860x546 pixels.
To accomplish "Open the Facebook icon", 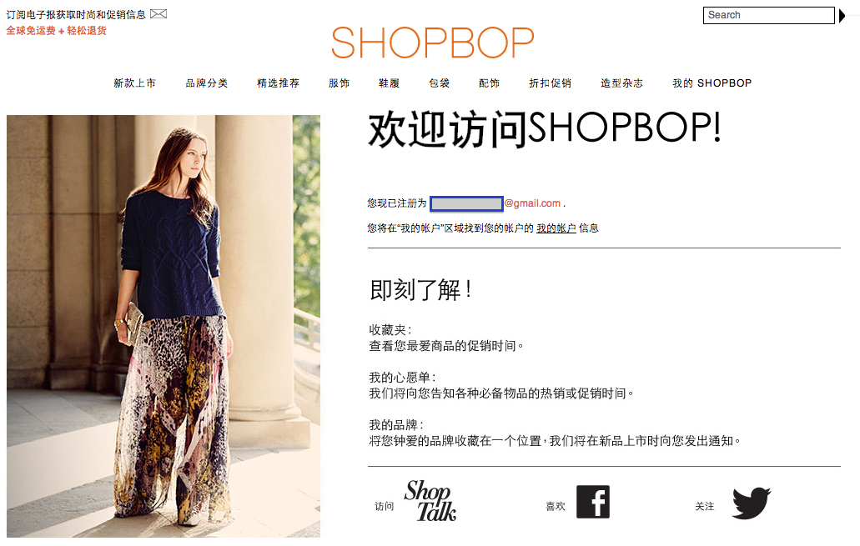I will [593, 502].
